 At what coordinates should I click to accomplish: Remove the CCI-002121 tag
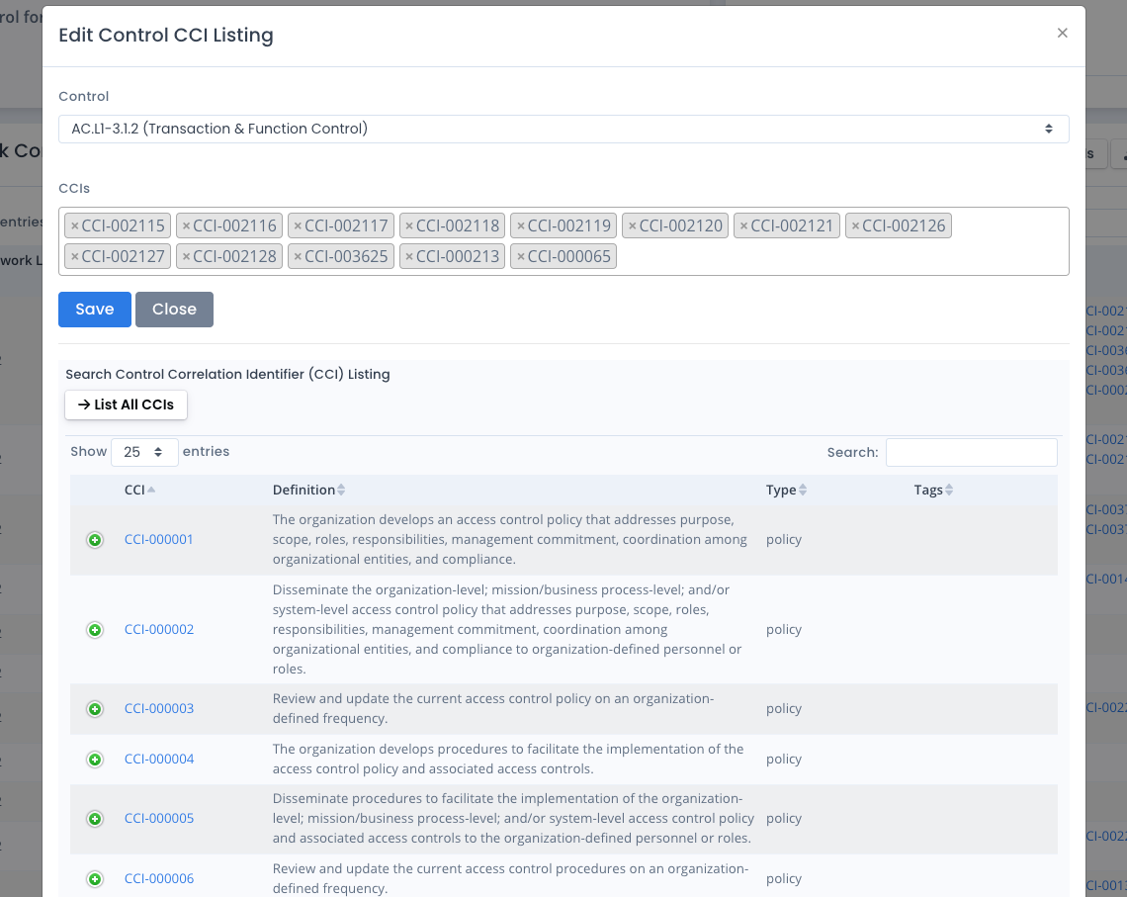point(743,225)
